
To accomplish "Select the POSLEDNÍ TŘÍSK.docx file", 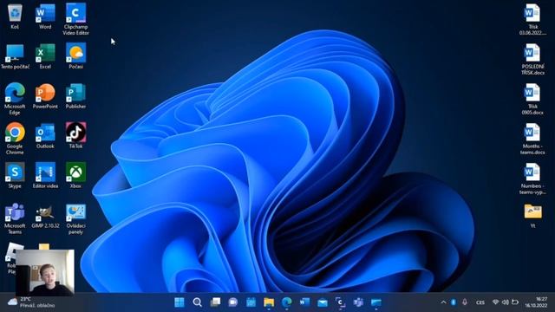I will [532, 60].
